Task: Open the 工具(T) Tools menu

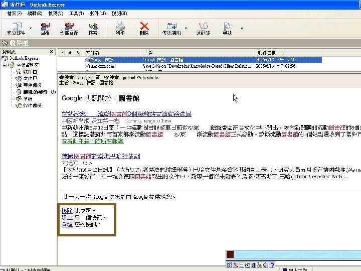Action: point(77,14)
